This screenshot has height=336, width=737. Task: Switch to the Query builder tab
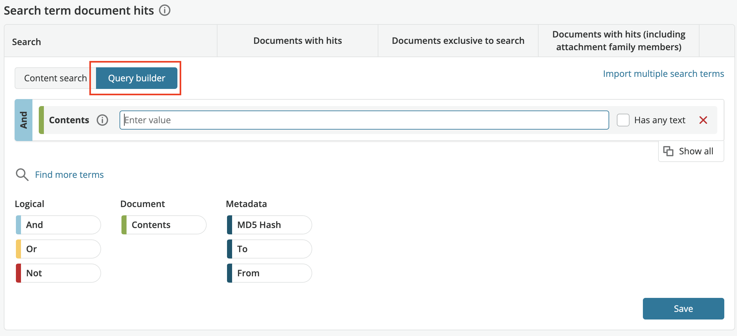(136, 78)
